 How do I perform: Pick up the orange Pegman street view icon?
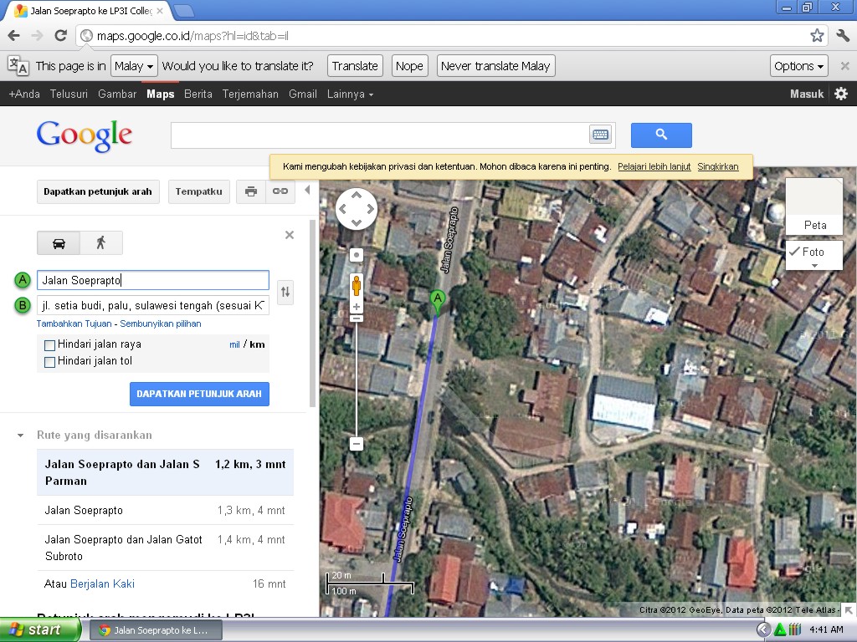[x=356, y=284]
